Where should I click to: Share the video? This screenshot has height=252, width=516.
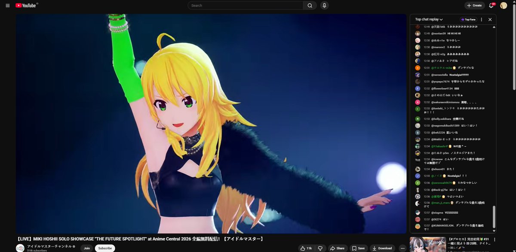pyautogui.click(x=338, y=248)
